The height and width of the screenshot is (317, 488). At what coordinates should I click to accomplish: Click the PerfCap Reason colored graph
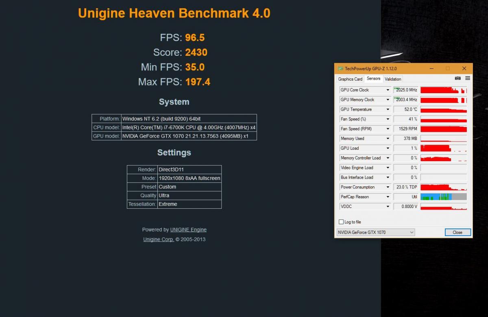[444, 197]
